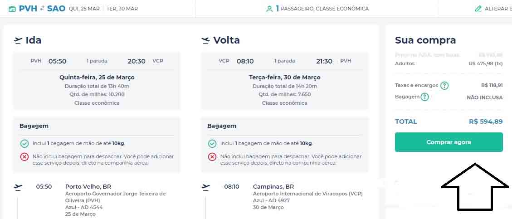Click the Ida departing plane icon
Viewport: 512px width, 219px height.
point(18,41)
